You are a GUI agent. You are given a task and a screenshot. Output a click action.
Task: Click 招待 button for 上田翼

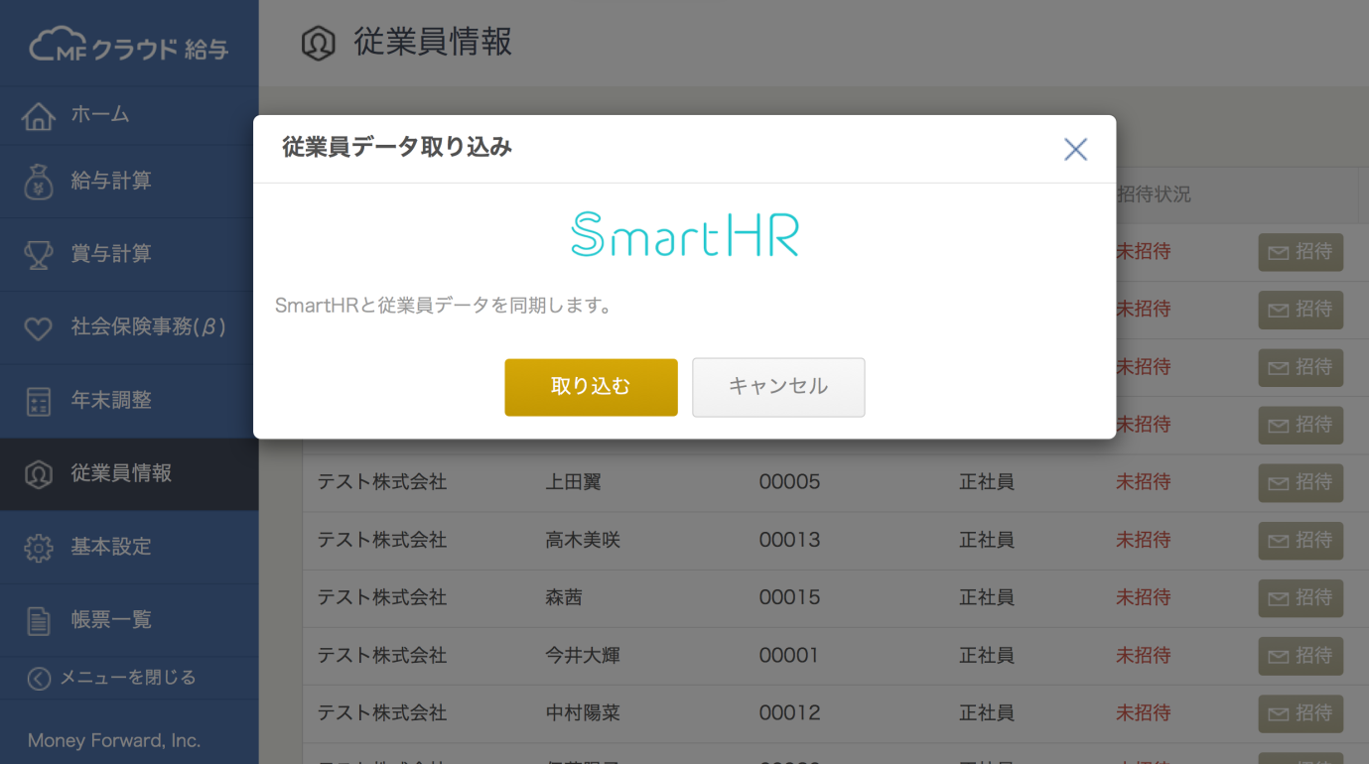pyautogui.click(x=1301, y=483)
